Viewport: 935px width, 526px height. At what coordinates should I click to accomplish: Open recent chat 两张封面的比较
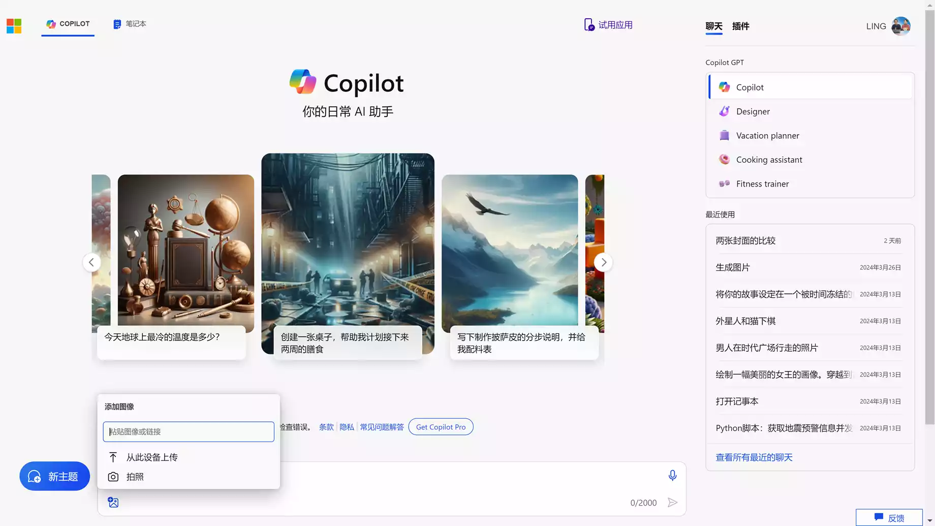(x=745, y=240)
